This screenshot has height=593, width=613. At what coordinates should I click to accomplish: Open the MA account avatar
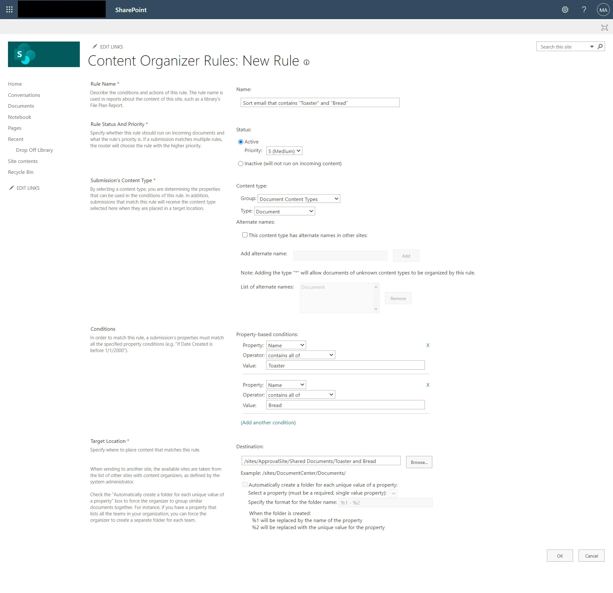603,10
